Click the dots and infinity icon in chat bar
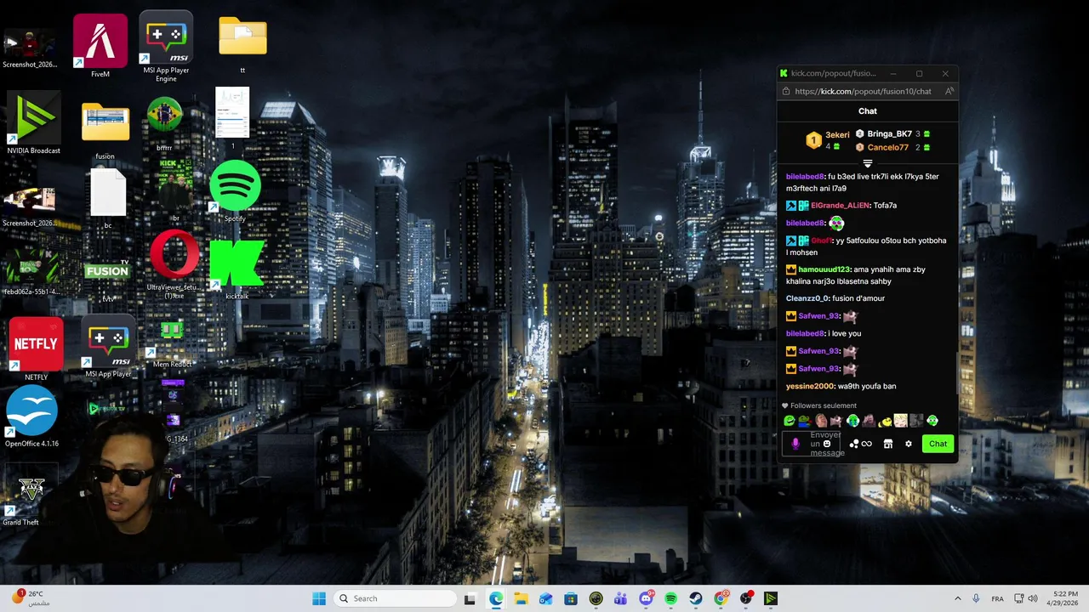 [x=860, y=444]
